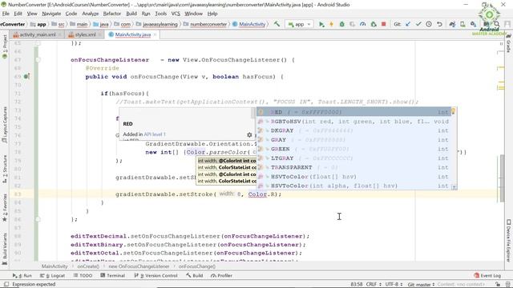The width and height of the screenshot is (513, 288).
Task: Open the profiler gauge toolbar icon
Action: (x=362, y=24)
